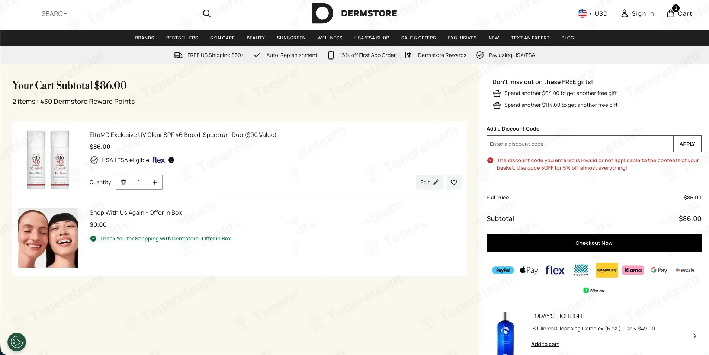This screenshot has width=709, height=355.
Task: Increase quantity with the plus icon
Action: pyautogui.click(x=155, y=182)
